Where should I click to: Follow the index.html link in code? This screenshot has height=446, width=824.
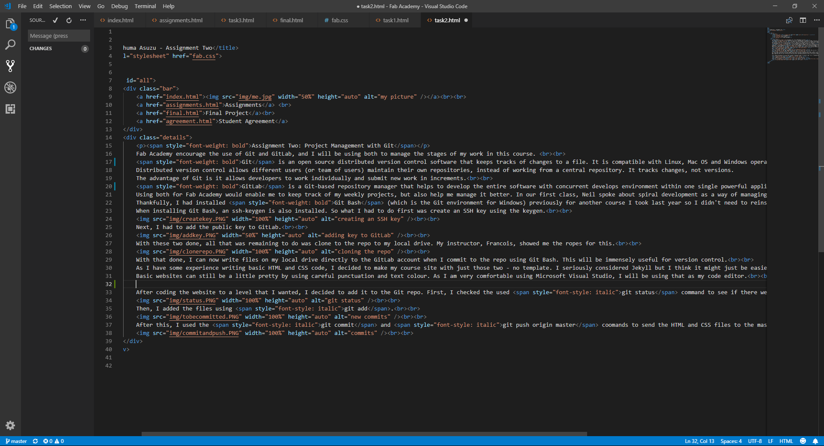click(182, 96)
